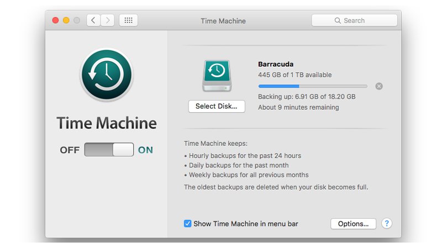Click the large Time Machine heading text
Screen dimensions: 442x248
107,123
